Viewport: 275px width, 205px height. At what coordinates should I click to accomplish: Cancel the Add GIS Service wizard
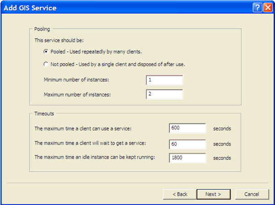pos(252,194)
